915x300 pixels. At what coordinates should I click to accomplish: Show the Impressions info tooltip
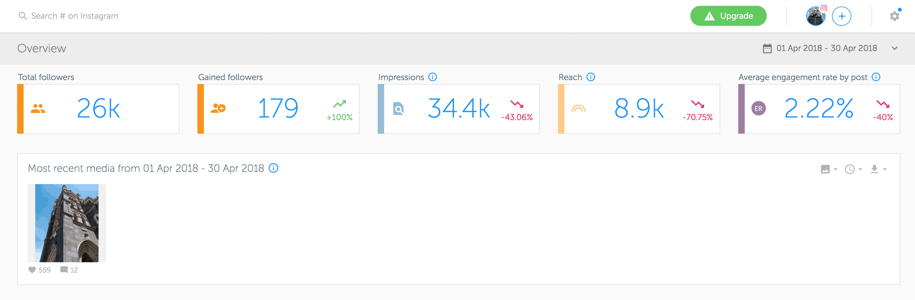click(x=433, y=77)
